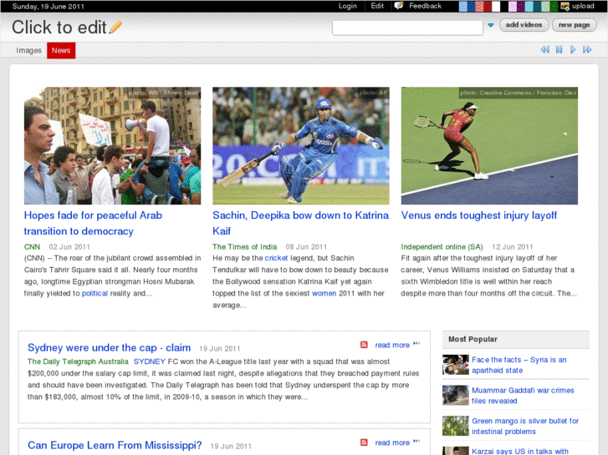Open 'Sydney were under the cap - claim'
The image size is (608, 455).
click(x=109, y=348)
